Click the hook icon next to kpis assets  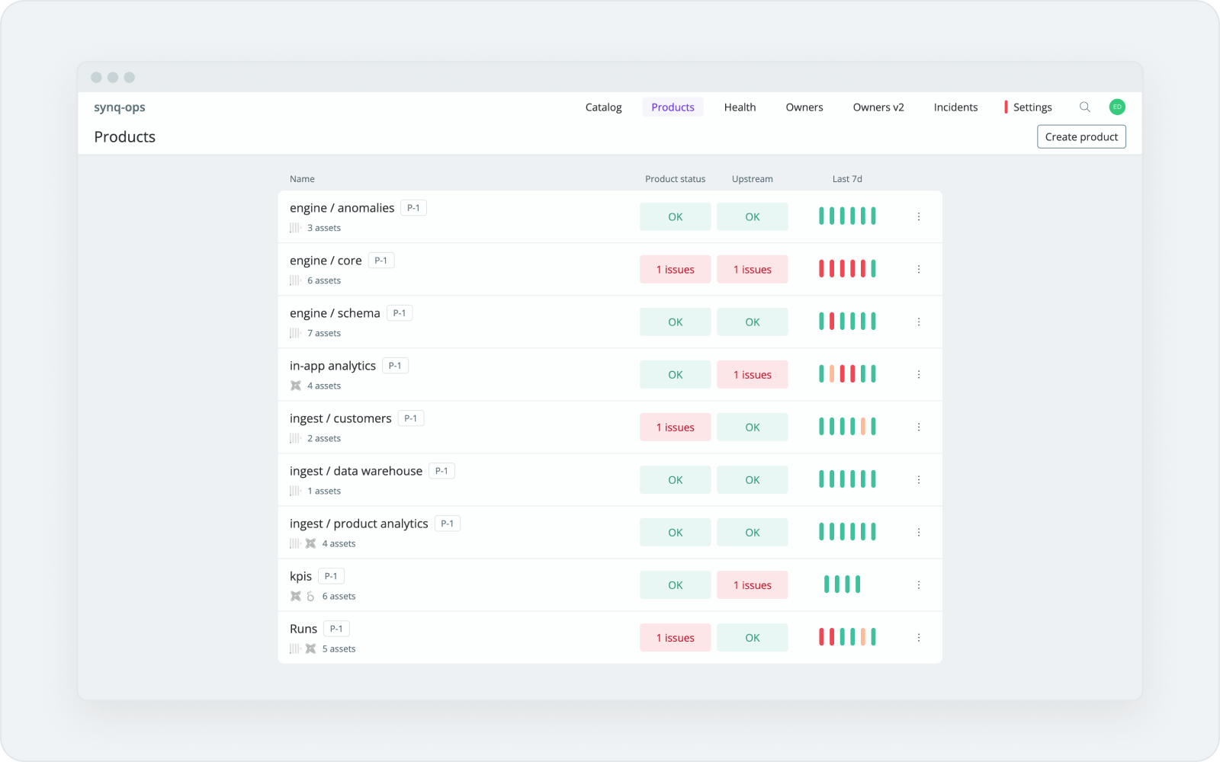(310, 596)
